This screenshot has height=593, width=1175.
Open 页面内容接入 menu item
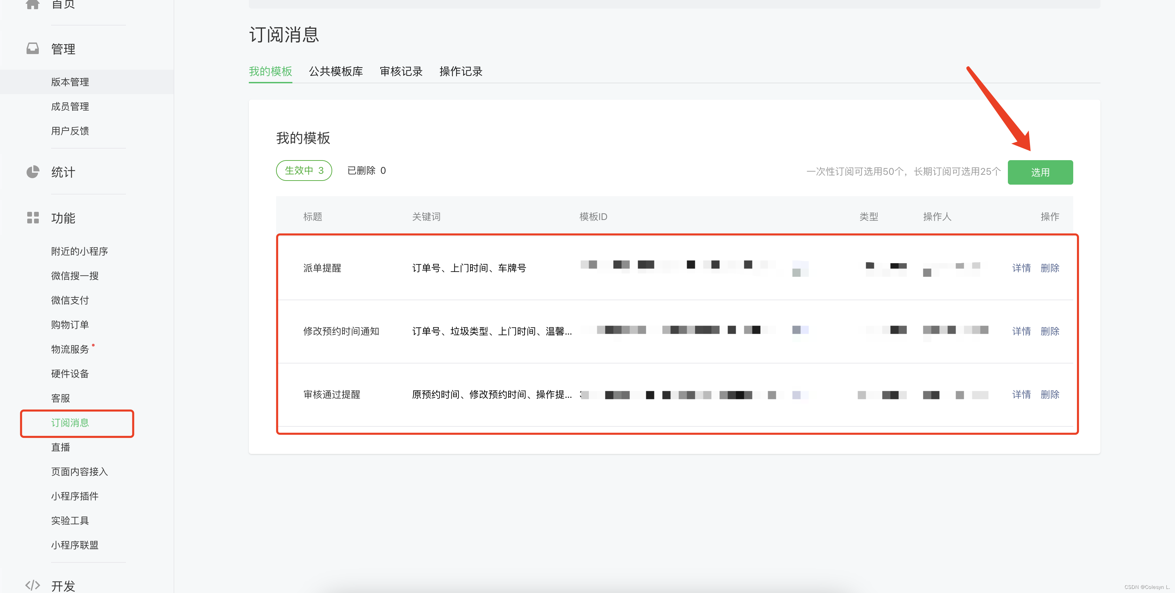pyautogui.click(x=79, y=472)
